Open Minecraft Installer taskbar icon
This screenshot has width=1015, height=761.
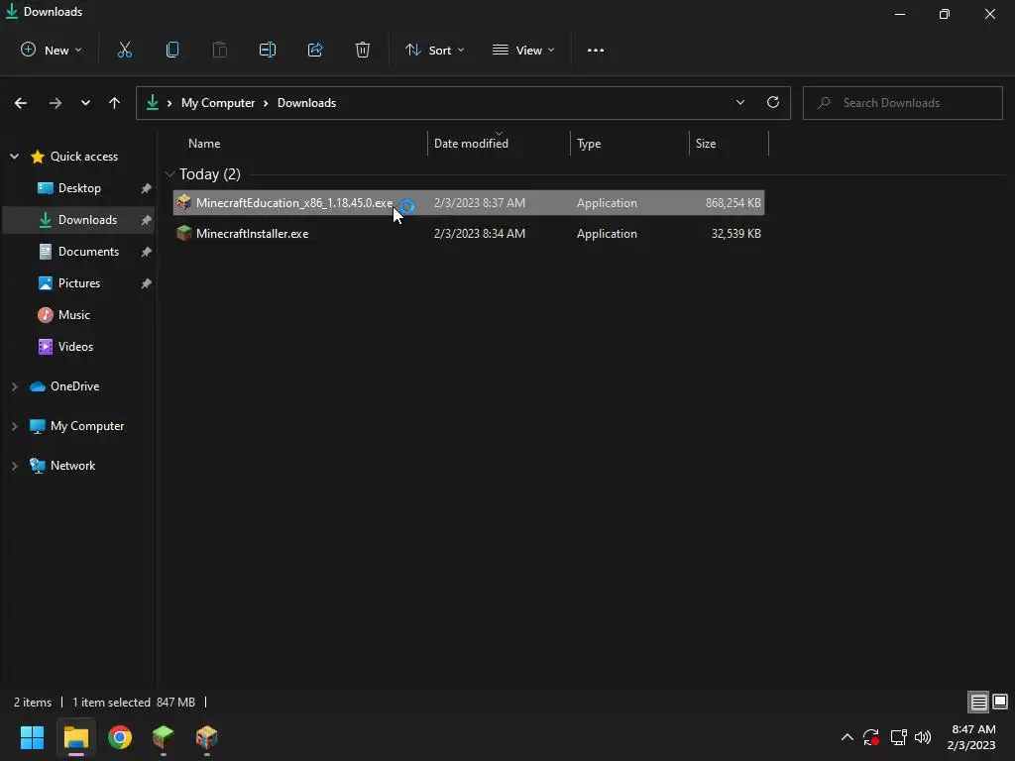(164, 737)
